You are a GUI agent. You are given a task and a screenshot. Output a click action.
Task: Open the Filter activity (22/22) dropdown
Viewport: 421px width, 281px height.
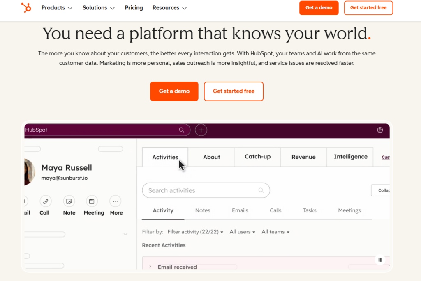point(195,232)
